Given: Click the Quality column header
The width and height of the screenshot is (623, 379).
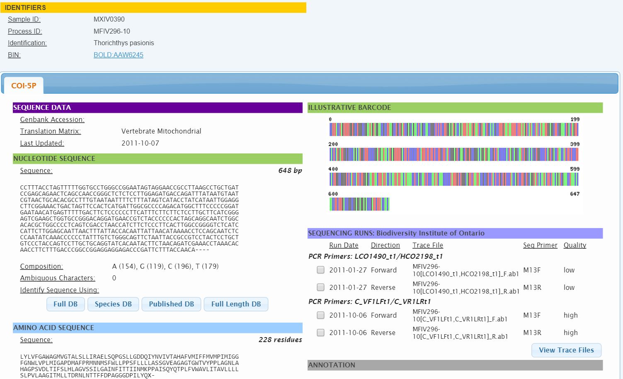Looking at the screenshot, I should coord(575,245).
